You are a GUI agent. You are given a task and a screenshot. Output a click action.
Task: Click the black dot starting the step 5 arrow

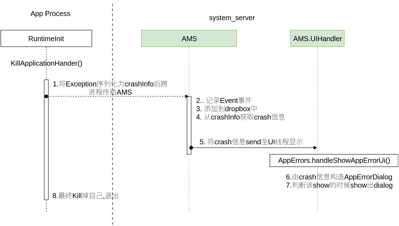pos(191,148)
